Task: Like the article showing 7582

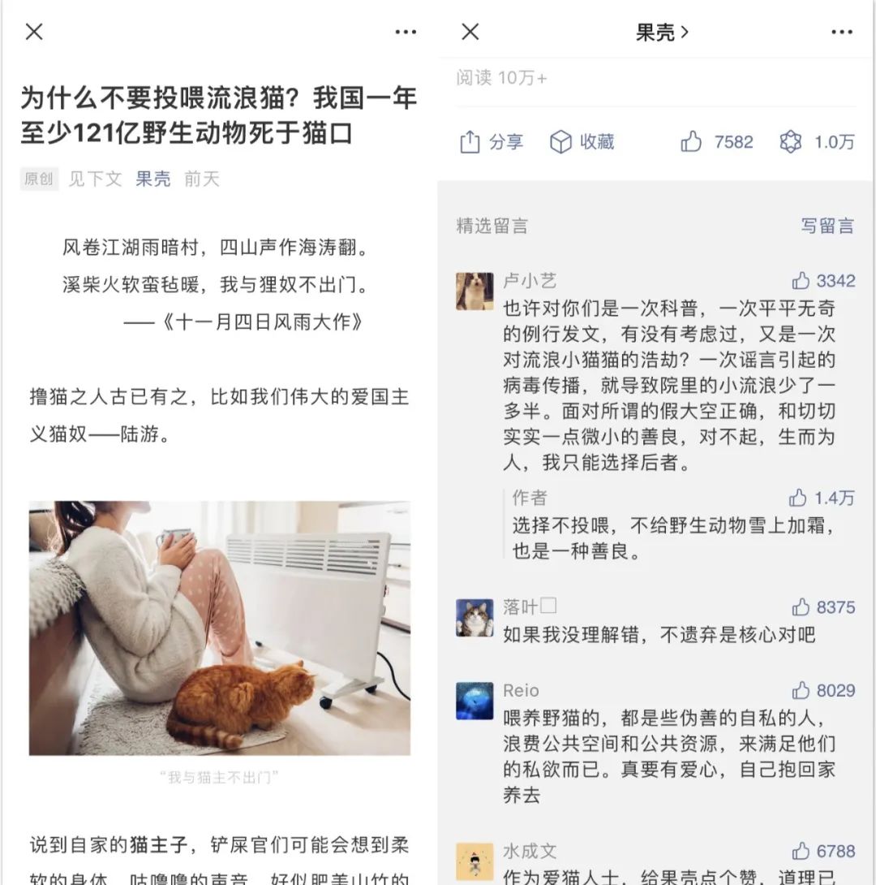Action: [x=691, y=141]
